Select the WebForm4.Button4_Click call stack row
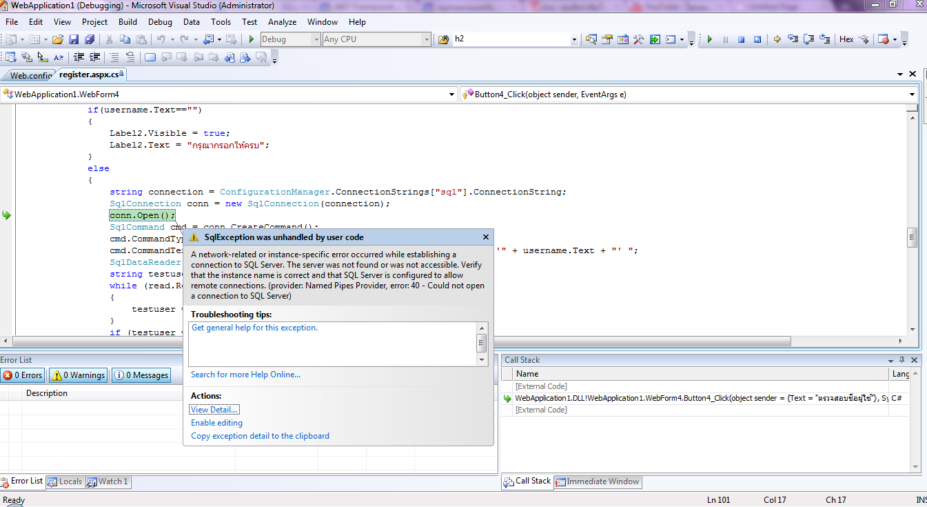The width and height of the screenshot is (927, 507). coord(706,398)
